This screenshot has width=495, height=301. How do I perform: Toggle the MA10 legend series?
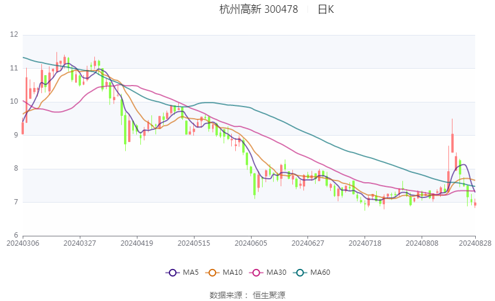(x=224, y=272)
